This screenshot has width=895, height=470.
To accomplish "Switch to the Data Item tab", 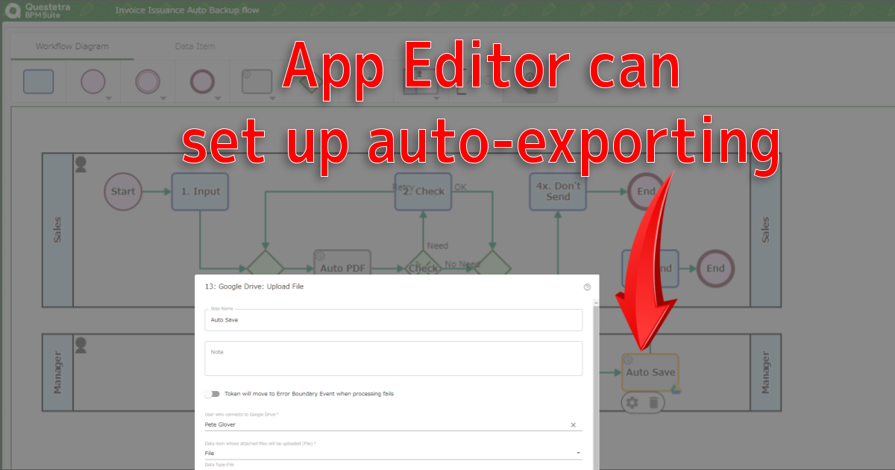I will (x=195, y=46).
